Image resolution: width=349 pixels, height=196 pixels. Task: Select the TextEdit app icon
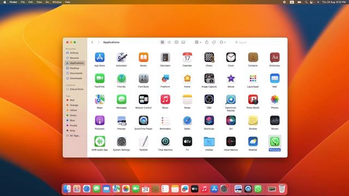coord(143,142)
